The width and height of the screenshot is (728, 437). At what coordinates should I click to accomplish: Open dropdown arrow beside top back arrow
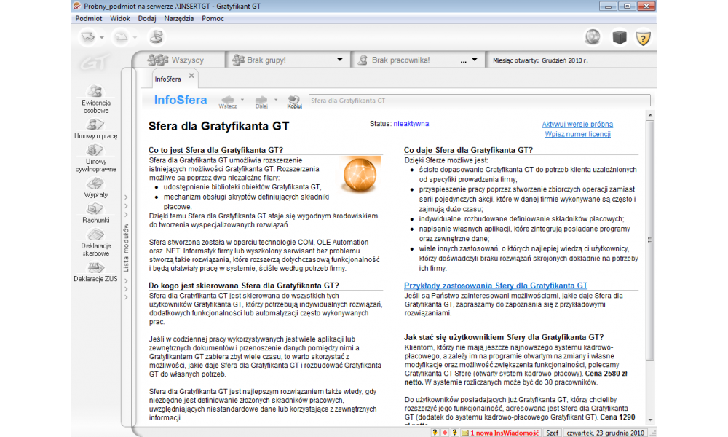pos(102,37)
